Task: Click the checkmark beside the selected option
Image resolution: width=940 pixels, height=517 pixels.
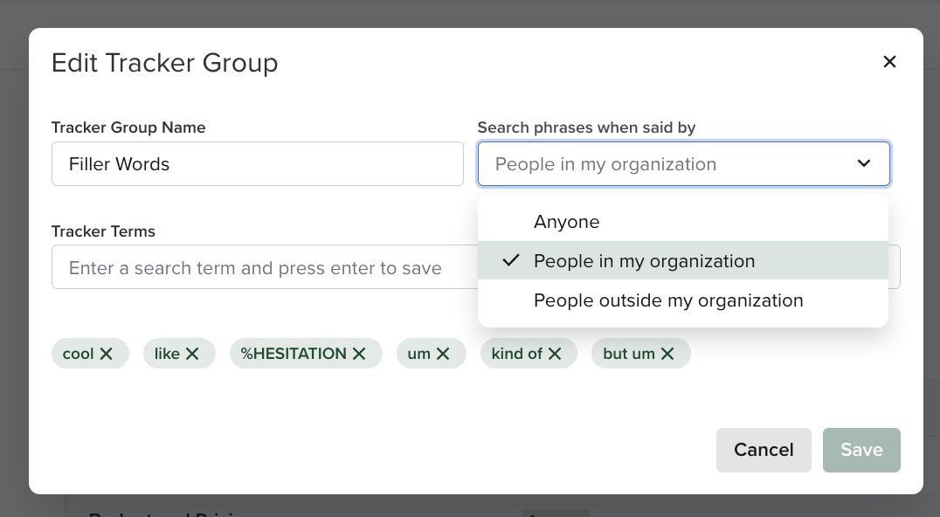Action: 509,260
